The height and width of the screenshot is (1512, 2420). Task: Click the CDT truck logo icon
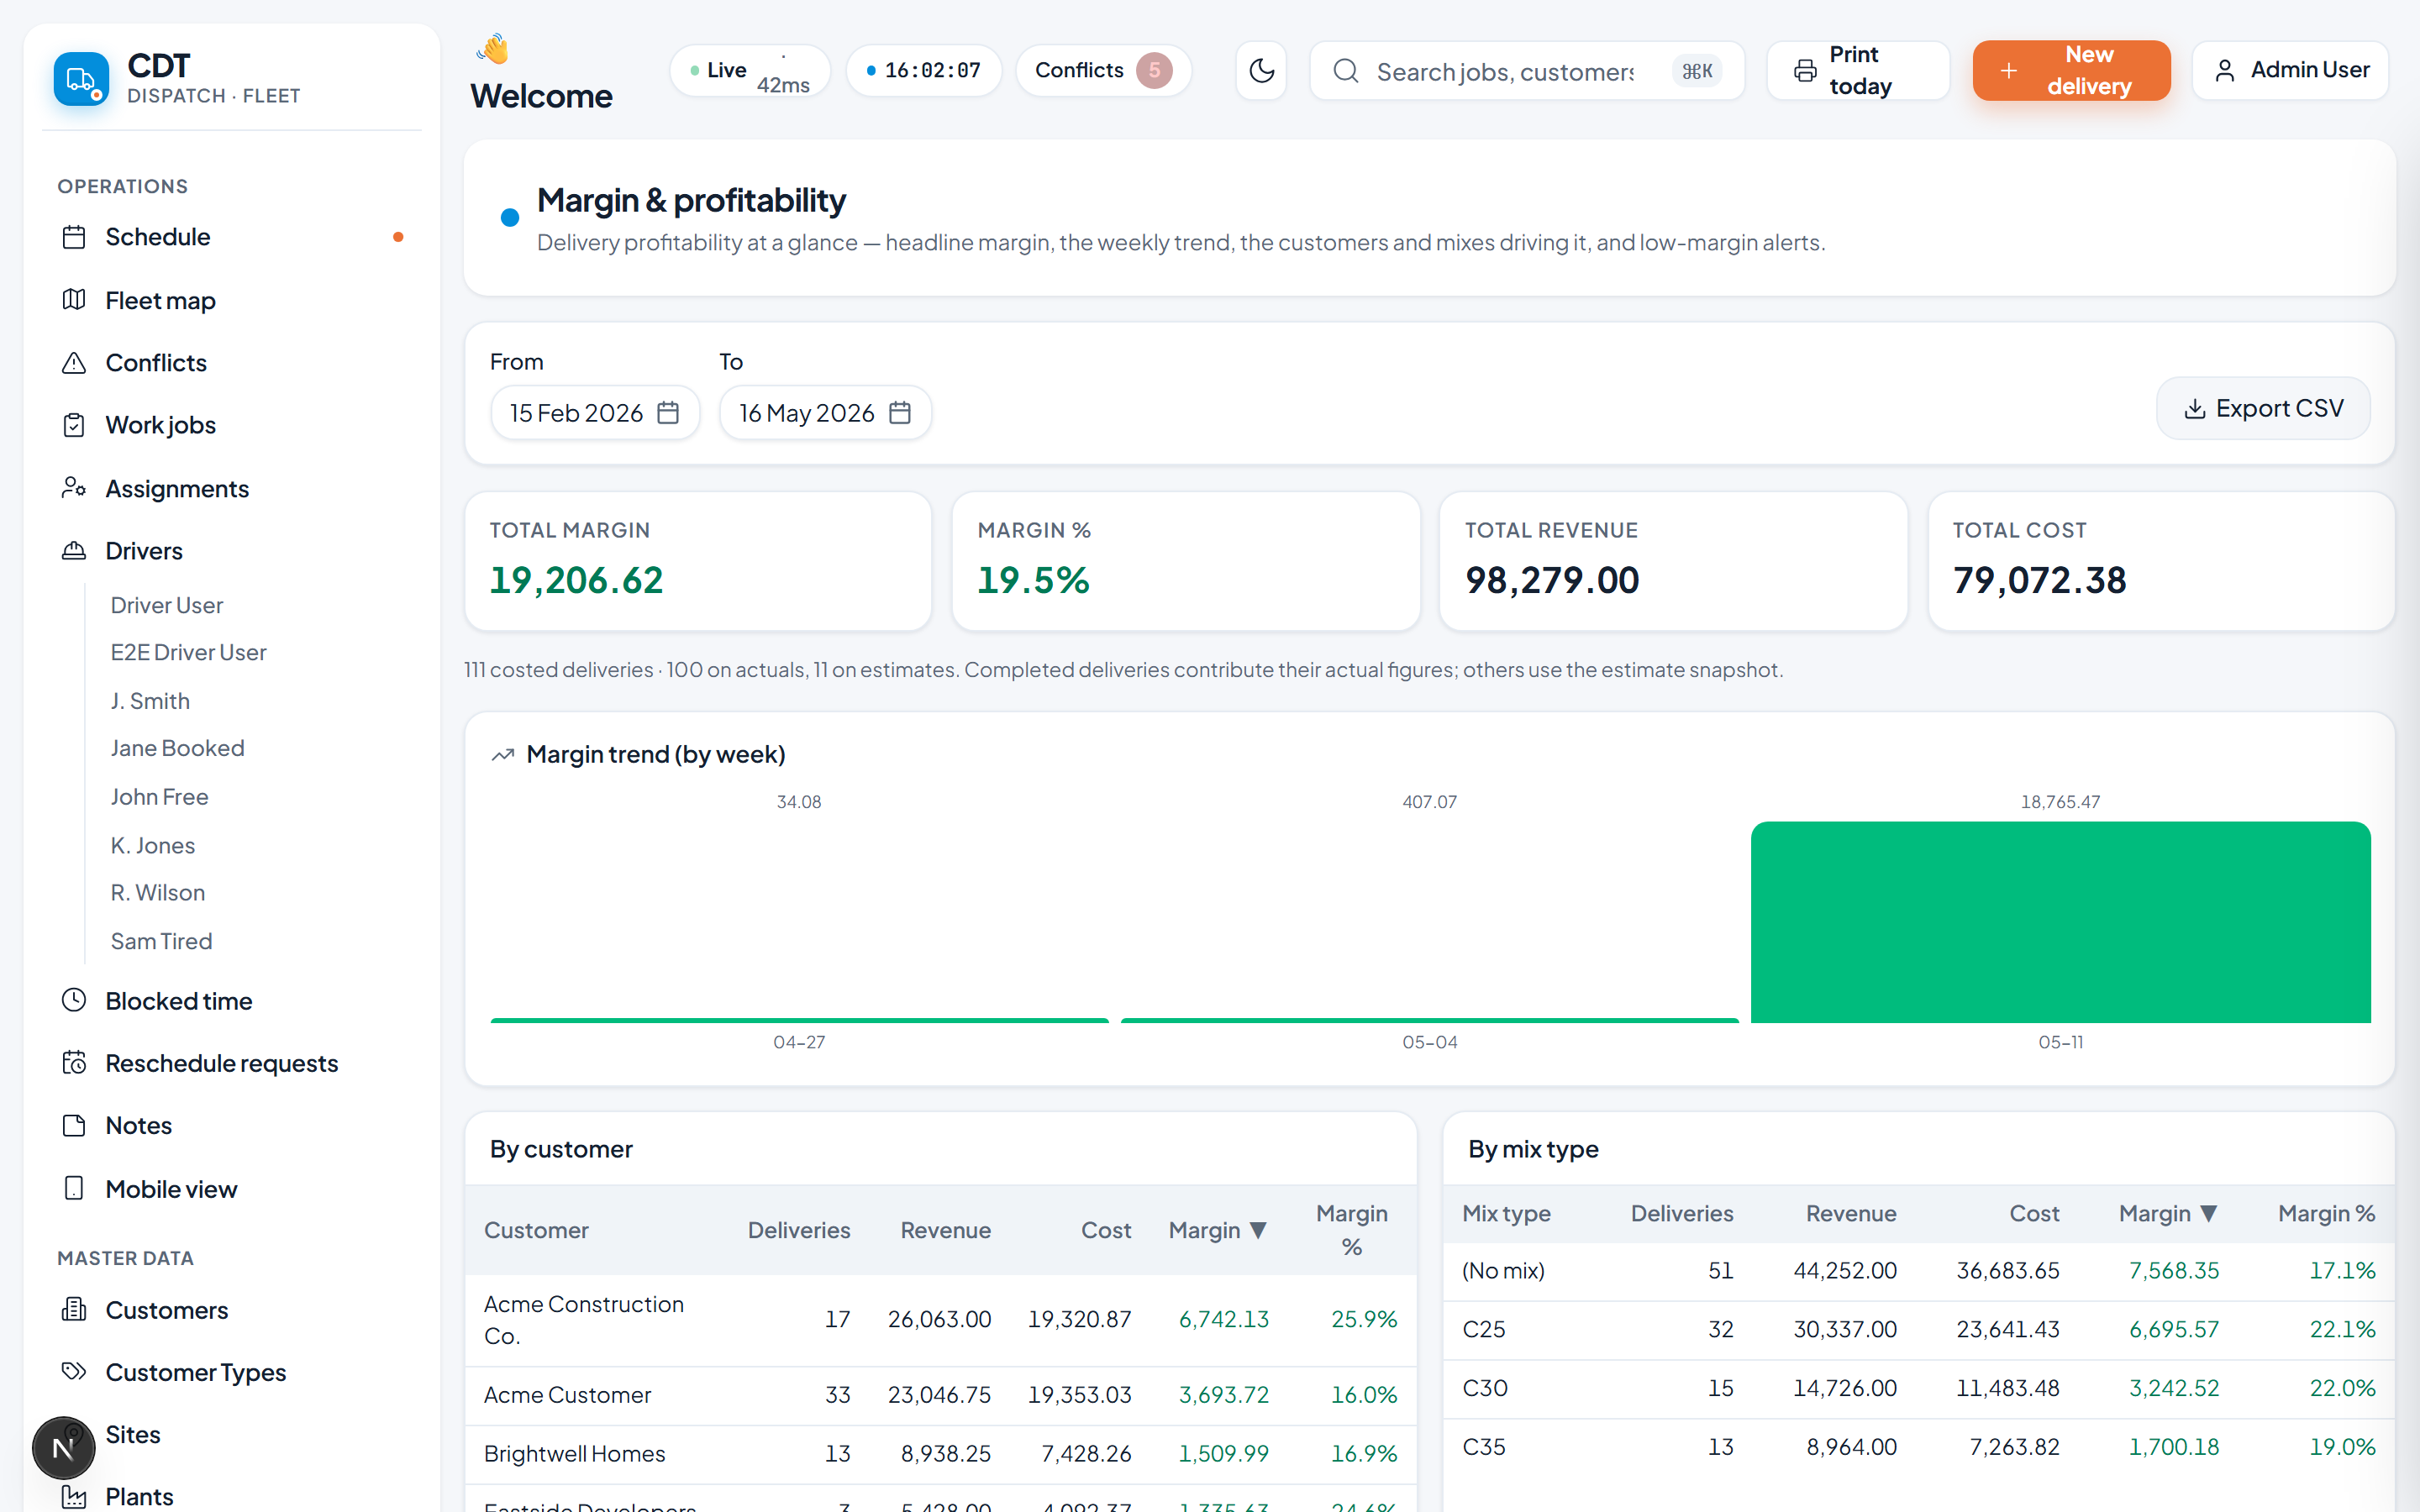pos(81,79)
